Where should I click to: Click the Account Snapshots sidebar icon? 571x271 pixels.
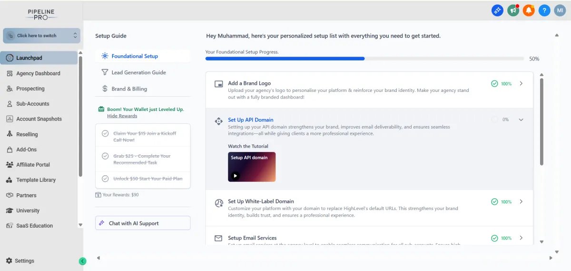(10, 119)
